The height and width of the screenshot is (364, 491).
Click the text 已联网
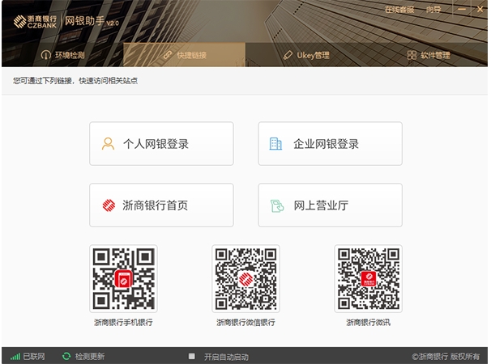click(34, 357)
